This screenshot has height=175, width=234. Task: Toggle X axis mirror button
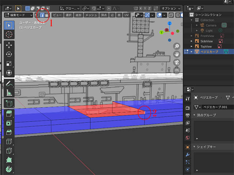pos(140,8)
